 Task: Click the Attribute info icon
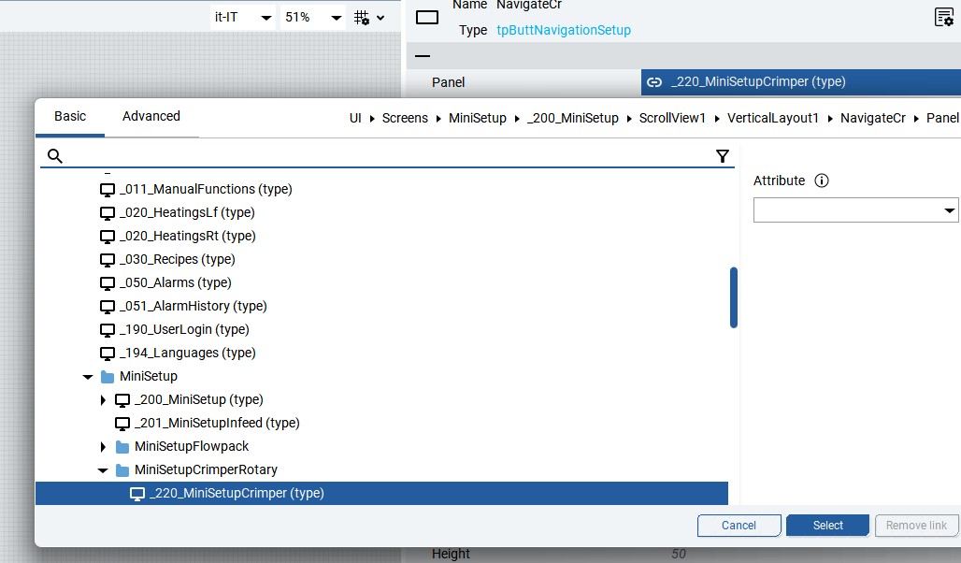pos(822,180)
